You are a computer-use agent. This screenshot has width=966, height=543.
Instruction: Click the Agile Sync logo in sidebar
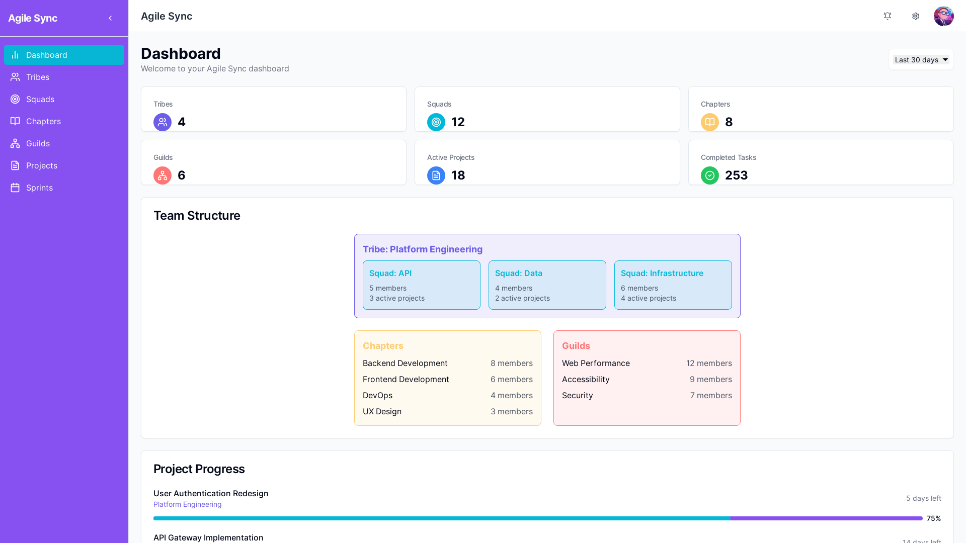tap(33, 18)
